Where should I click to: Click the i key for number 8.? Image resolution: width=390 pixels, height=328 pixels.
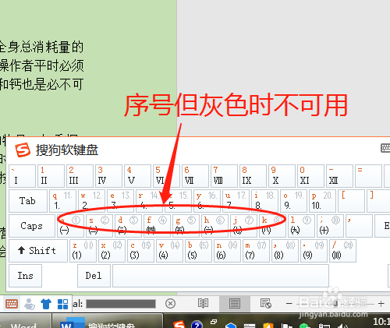coord(264,201)
